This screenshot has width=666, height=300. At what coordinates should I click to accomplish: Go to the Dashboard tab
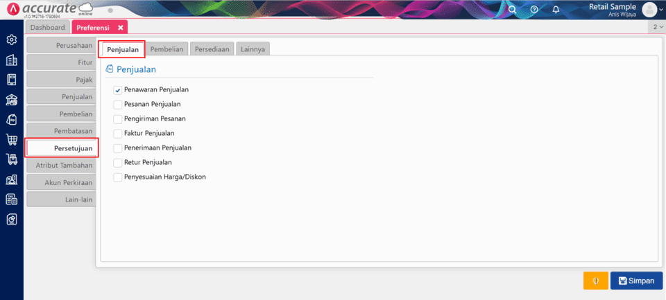click(47, 28)
